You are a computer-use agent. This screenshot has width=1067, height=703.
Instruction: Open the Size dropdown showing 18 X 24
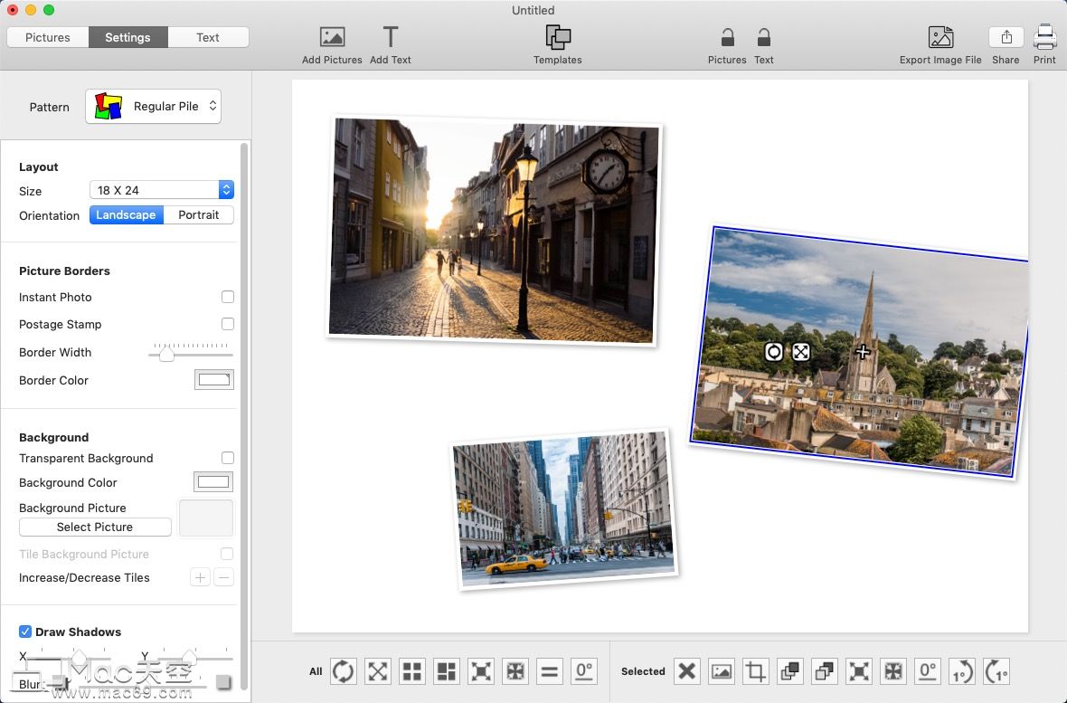[x=162, y=190]
